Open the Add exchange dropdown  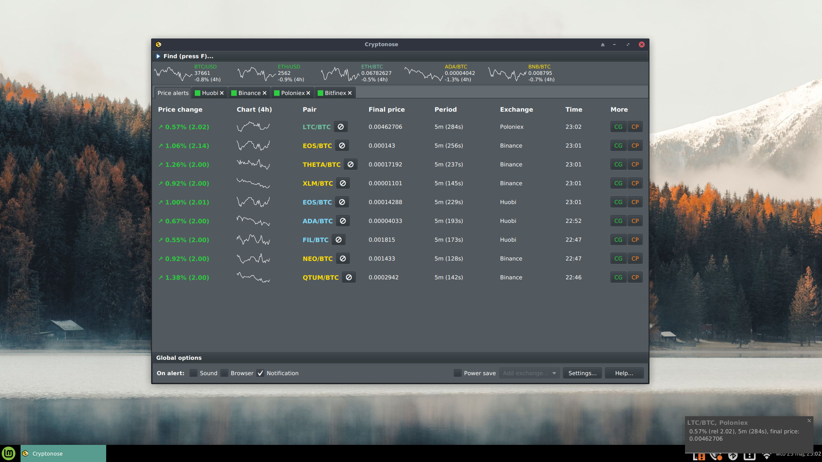[x=529, y=373]
